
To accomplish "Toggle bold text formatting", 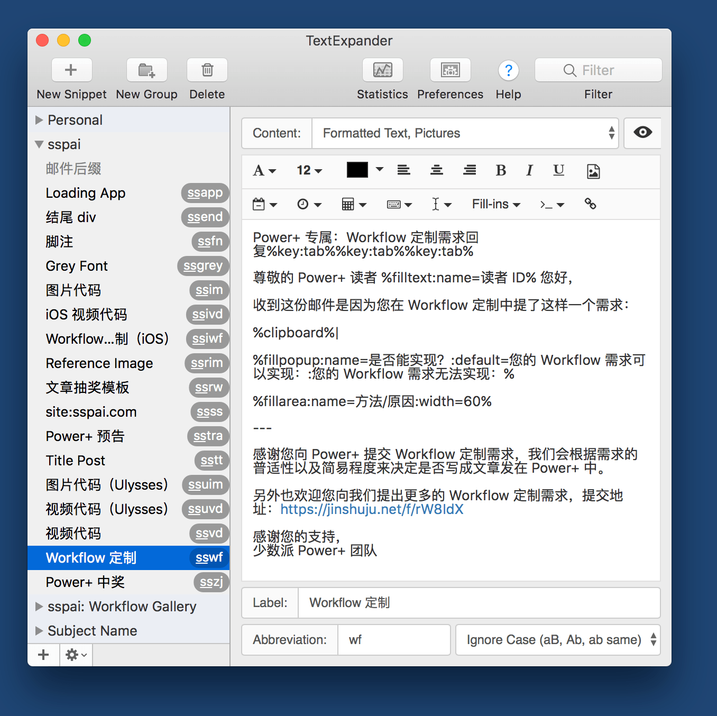I will click(501, 170).
